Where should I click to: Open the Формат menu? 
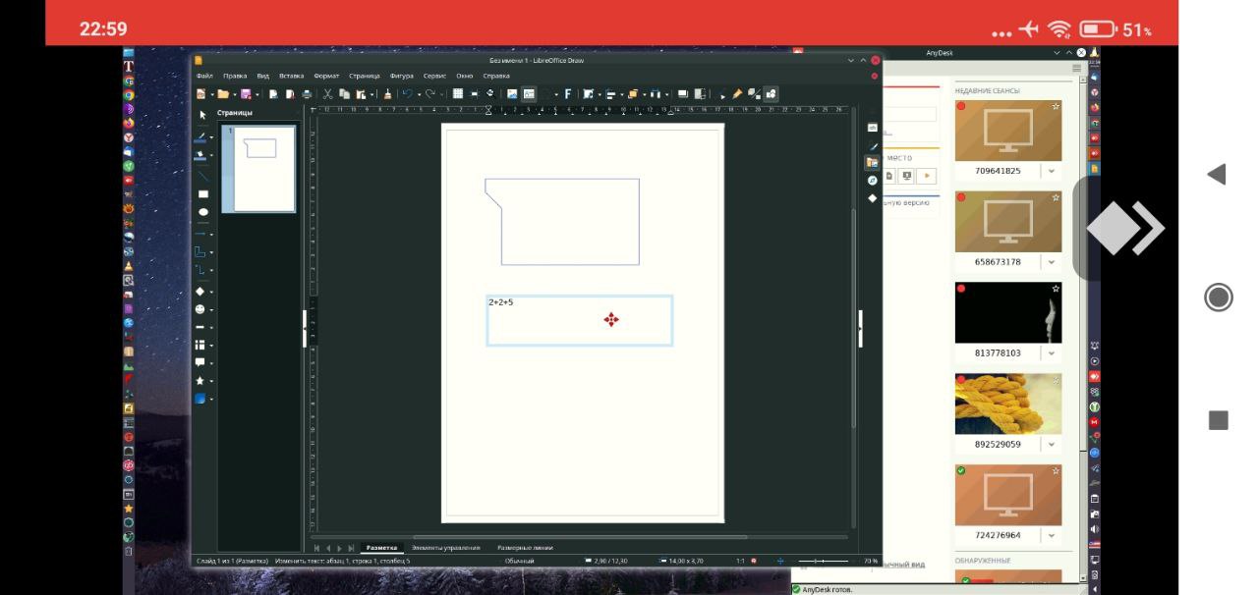pos(326,76)
